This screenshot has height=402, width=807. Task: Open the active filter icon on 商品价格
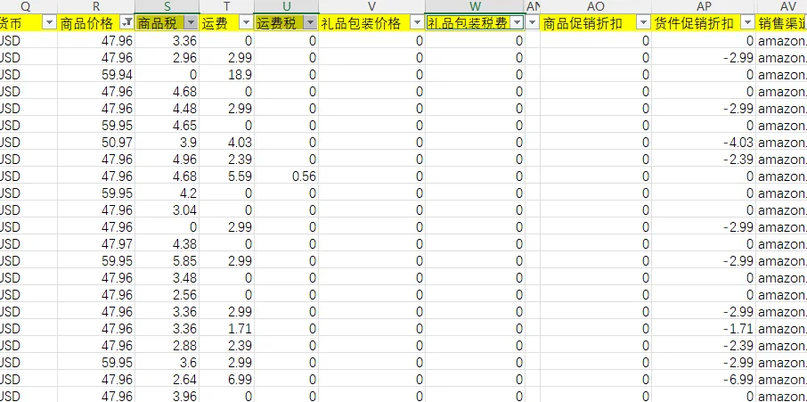pos(126,23)
